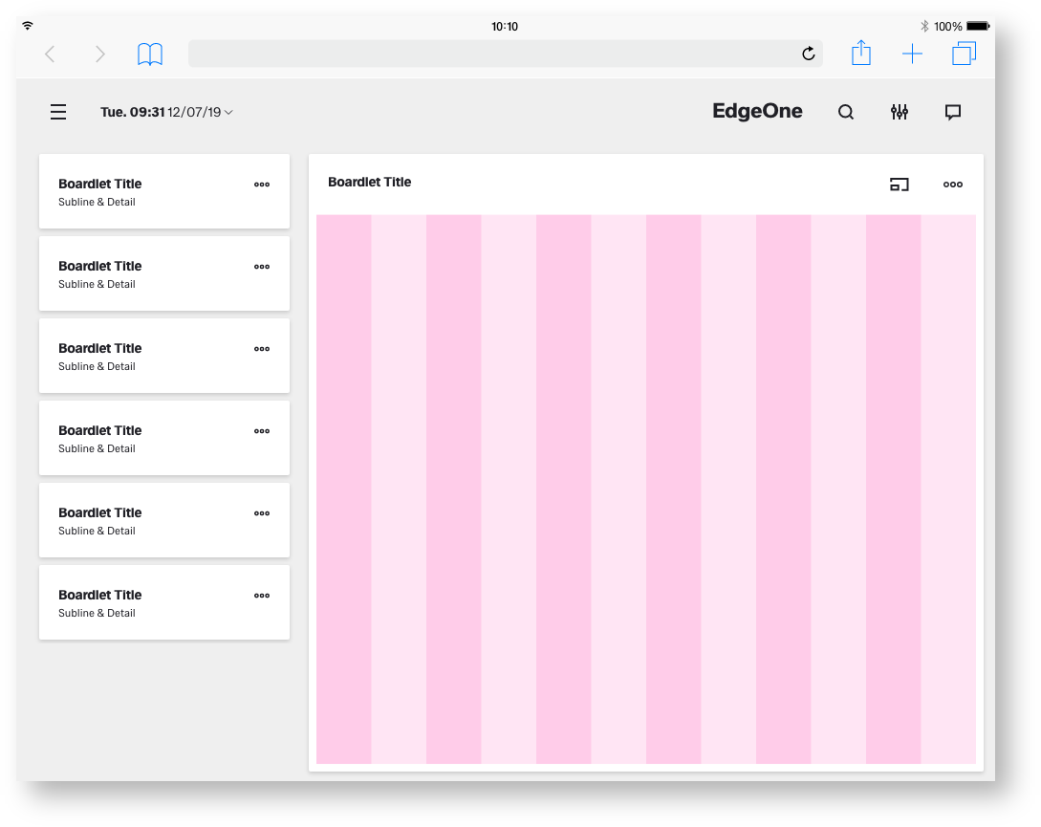Open main boardlet three-dot options menu
This screenshot has height=827, width=1041.
[x=953, y=185]
